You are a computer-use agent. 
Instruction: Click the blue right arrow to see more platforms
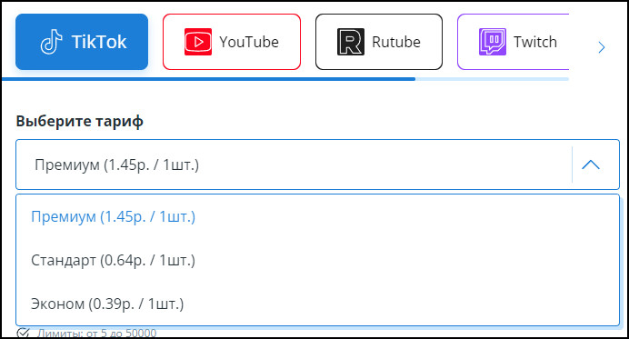[601, 47]
